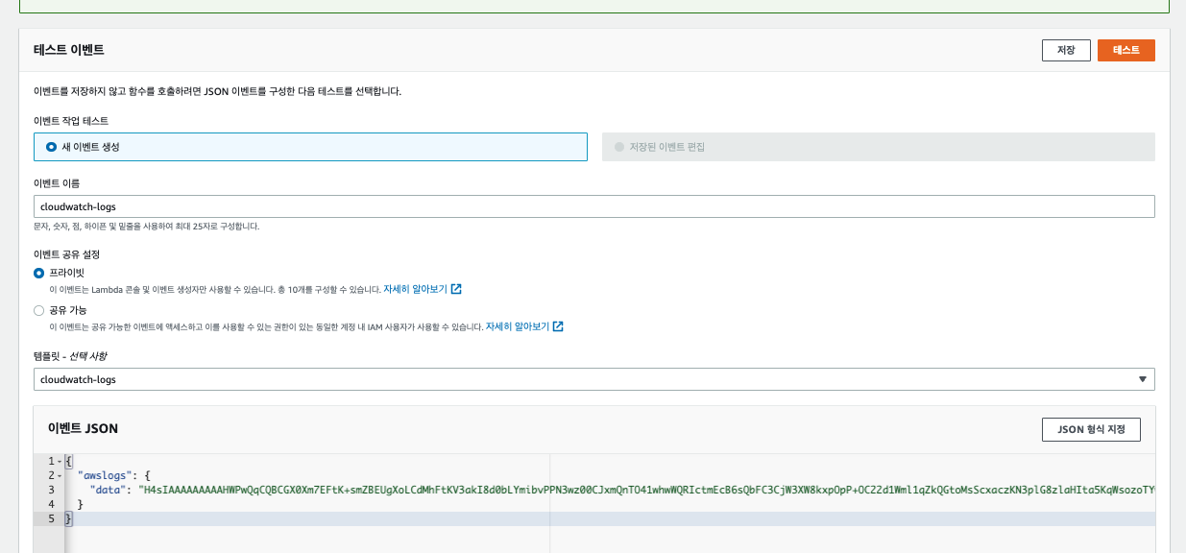Click the 테스트 이벤트 heading
The height and width of the screenshot is (553, 1186).
[x=69, y=50]
